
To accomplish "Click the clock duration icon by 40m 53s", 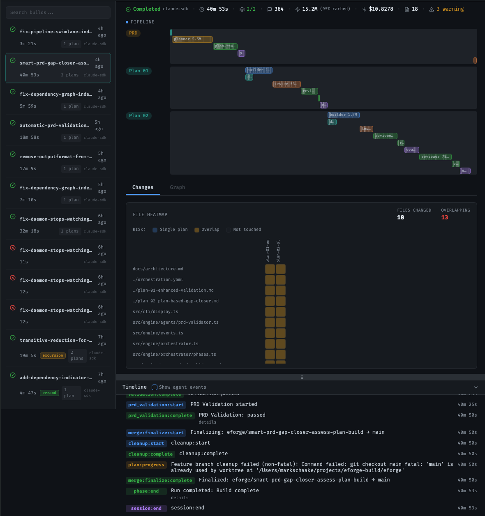I will point(202,9).
